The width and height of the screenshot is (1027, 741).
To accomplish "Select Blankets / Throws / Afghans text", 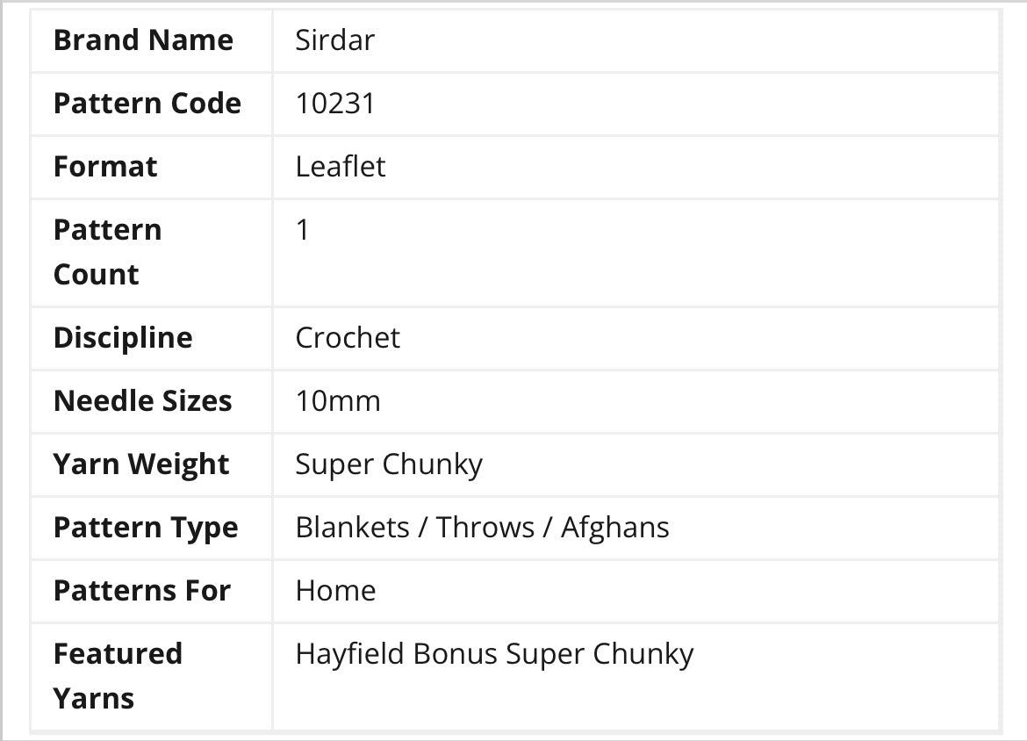I will [x=482, y=528].
